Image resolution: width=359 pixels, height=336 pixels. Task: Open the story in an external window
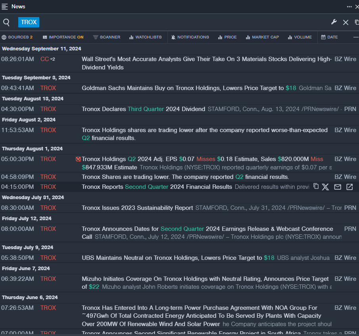(349, 187)
